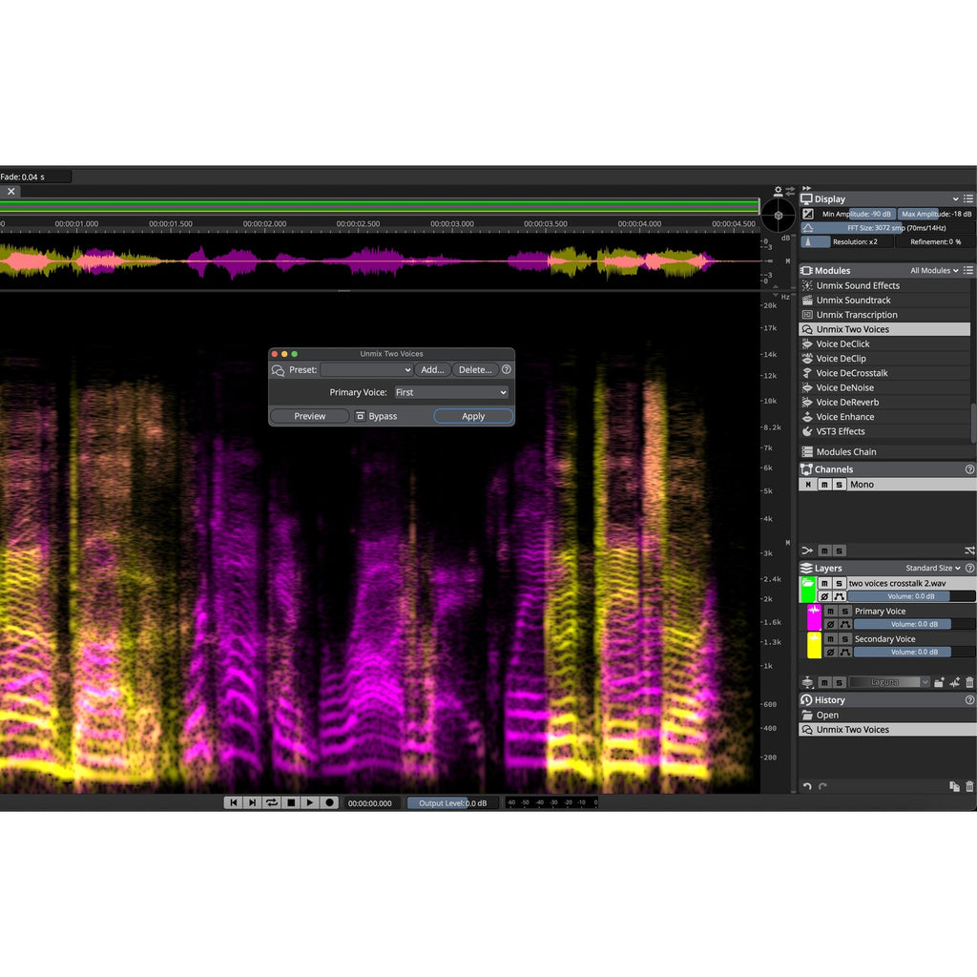
Task: Click the 3D view orientation compass
Action: point(779,215)
